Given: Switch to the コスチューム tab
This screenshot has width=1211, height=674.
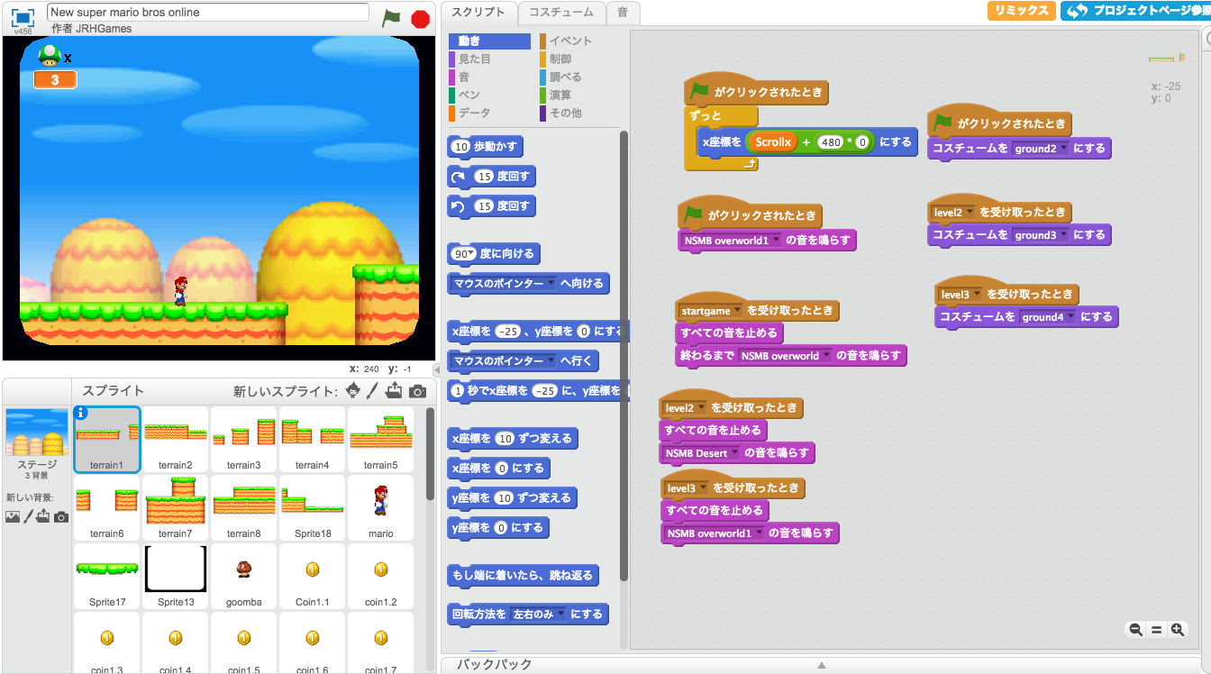Looking at the screenshot, I should point(561,13).
